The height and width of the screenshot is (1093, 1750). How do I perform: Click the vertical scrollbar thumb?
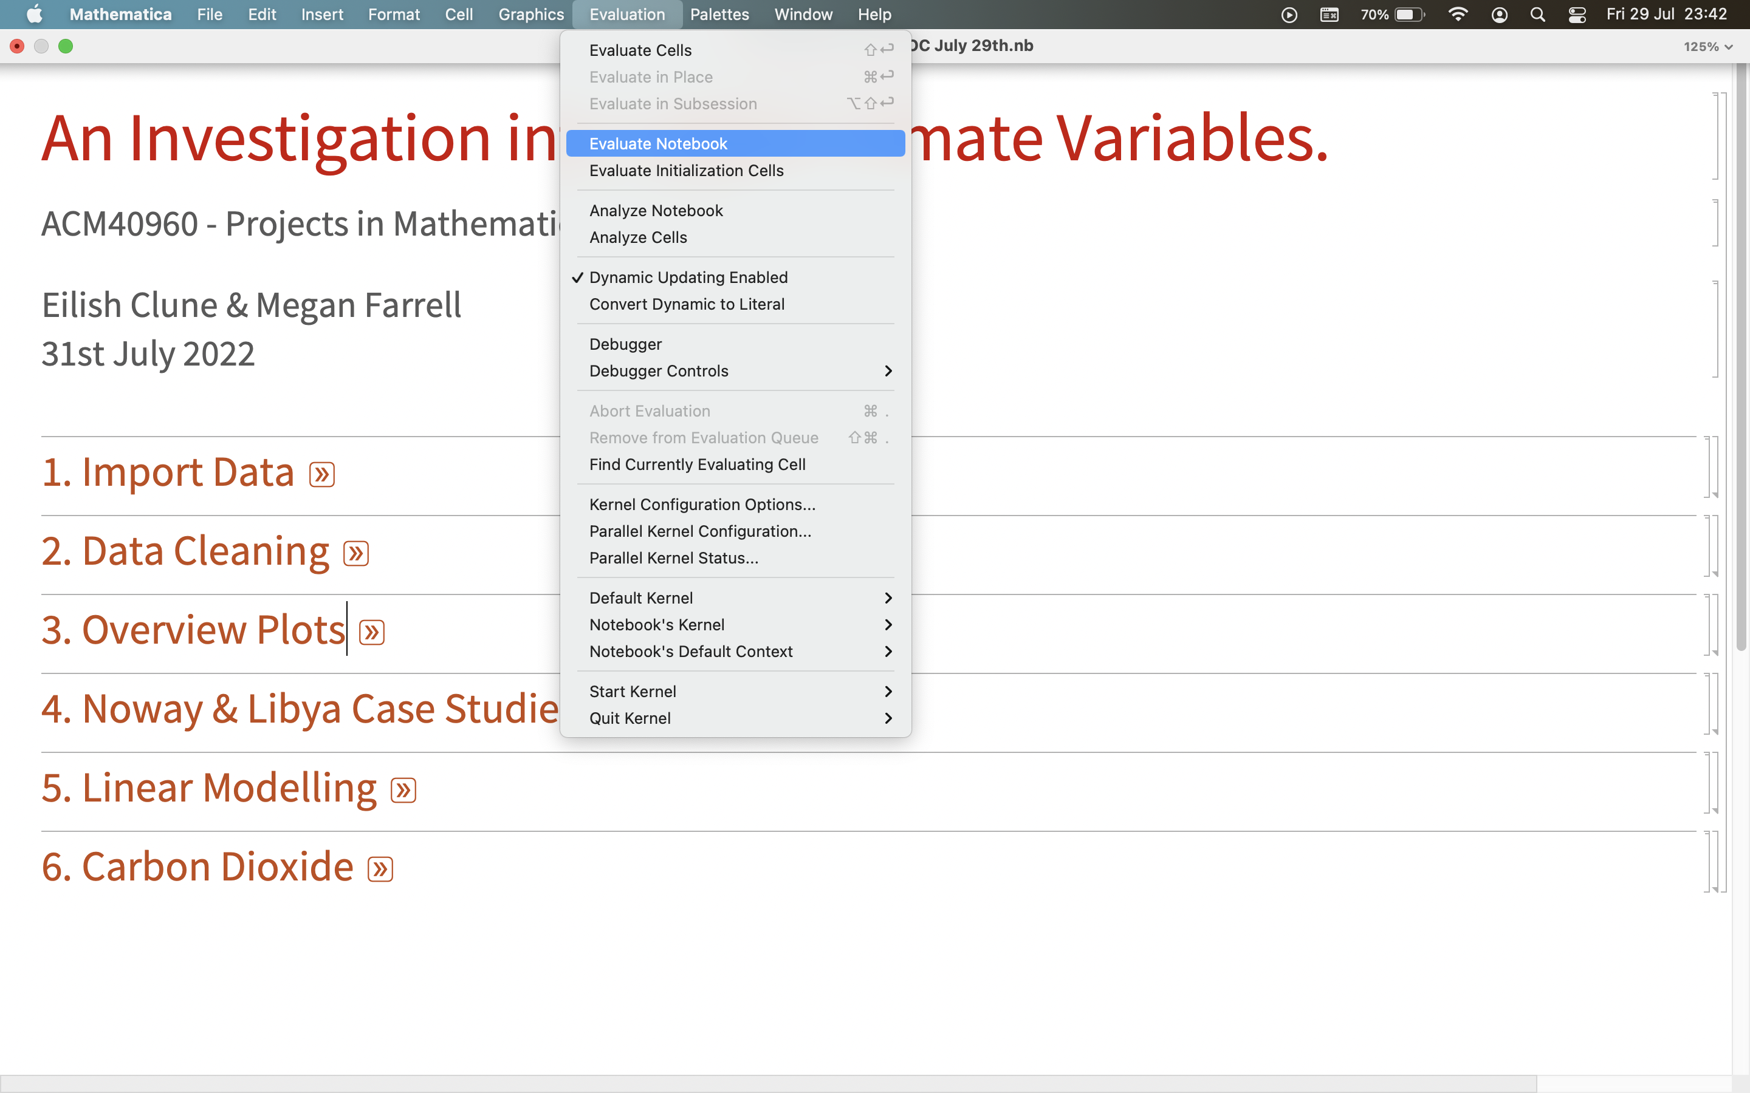click(x=1741, y=358)
